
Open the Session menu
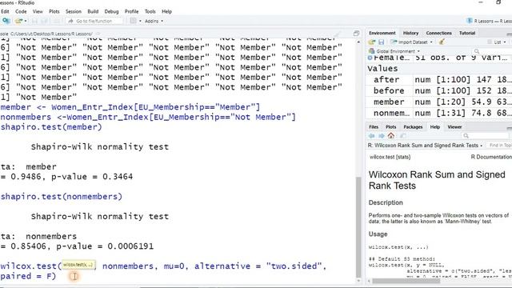[74, 11]
